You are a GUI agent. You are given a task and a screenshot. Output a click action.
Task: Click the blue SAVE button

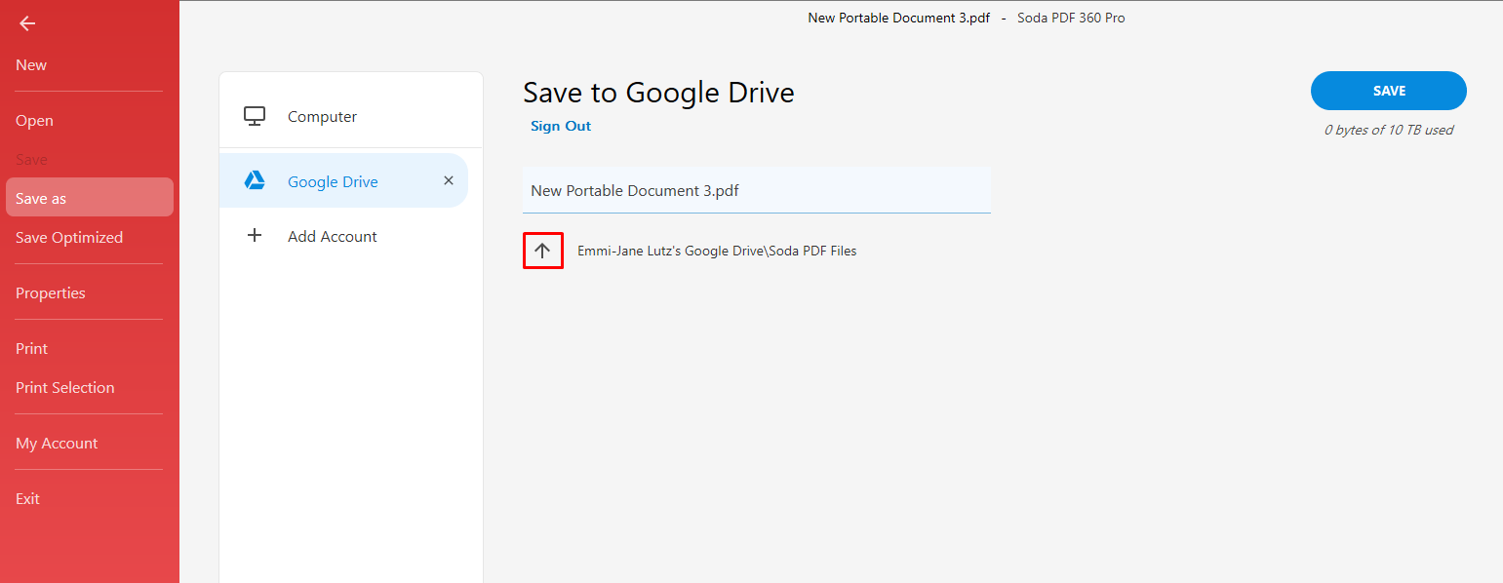pyautogui.click(x=1389, y=91)
